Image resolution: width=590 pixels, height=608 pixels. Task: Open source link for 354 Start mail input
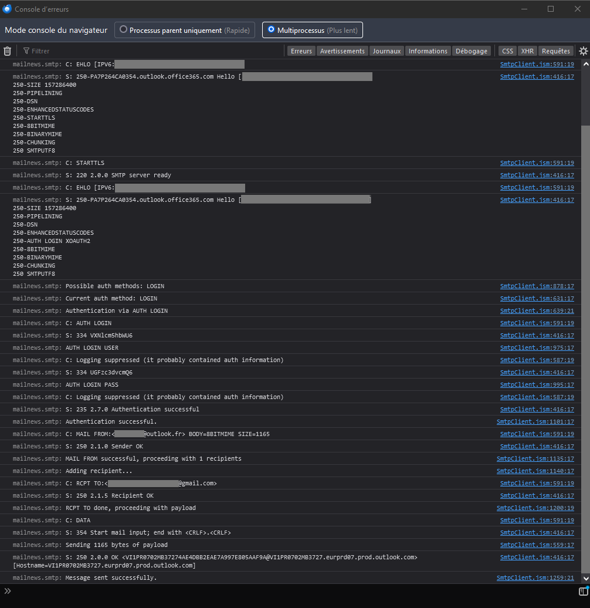pos(537,533)
